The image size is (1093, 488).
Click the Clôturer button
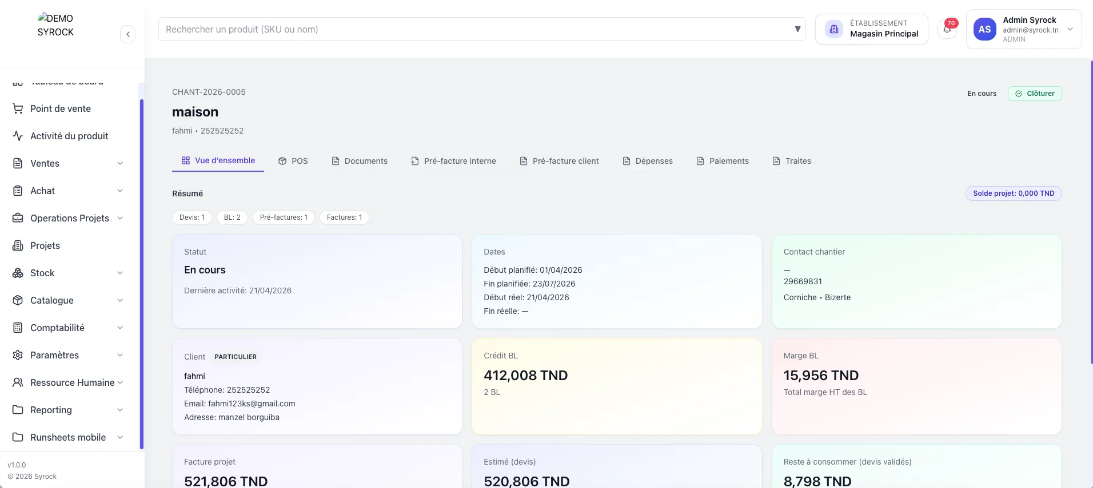[x=1035, y=94]
